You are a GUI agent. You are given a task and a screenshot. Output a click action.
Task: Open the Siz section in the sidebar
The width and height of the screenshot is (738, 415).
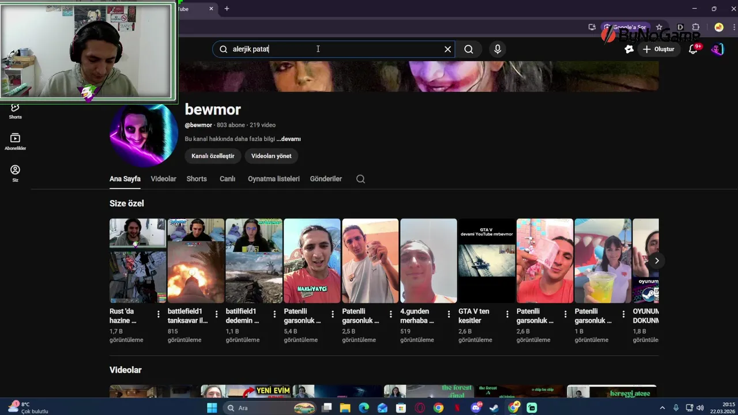(x=16, y=173)
